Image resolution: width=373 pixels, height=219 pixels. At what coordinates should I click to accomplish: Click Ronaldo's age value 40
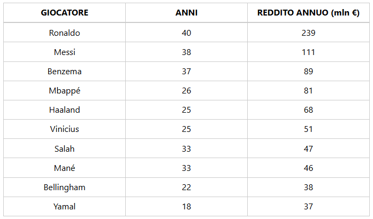pyautogui.click(x=186, y=33)
